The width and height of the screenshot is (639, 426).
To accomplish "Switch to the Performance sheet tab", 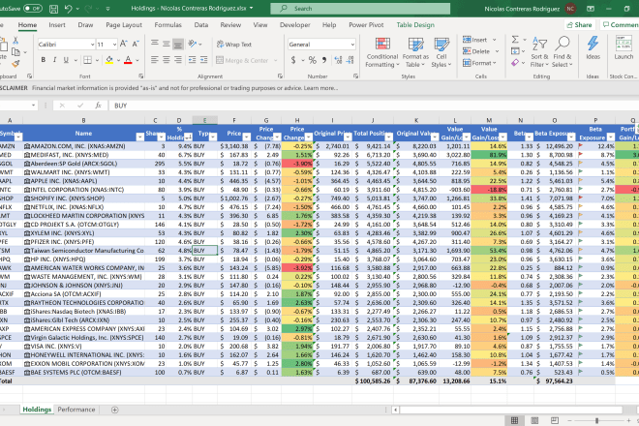I will point(76,410).
